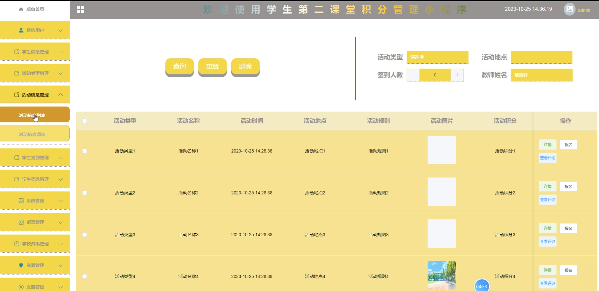
Task: Click the home icon beside 后台首页
Action: pos(21,9)
